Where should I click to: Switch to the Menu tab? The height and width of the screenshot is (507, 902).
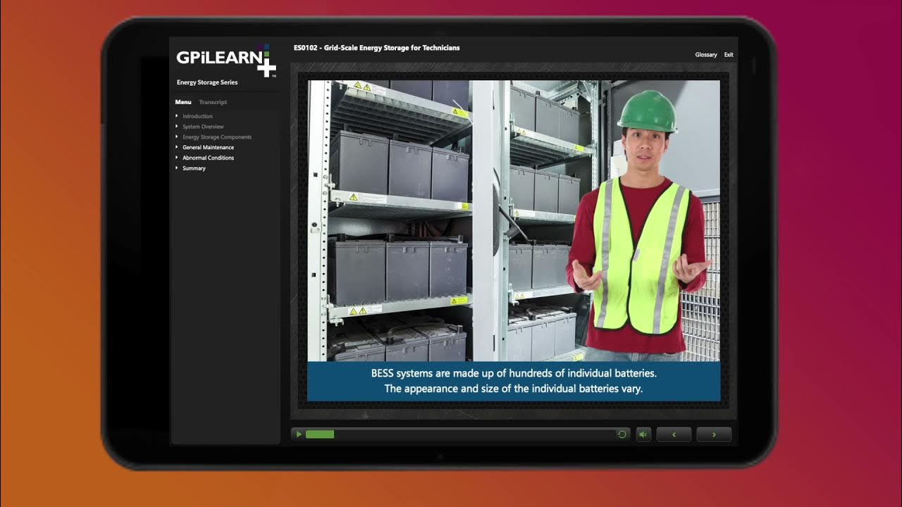(x=183, y=102)
